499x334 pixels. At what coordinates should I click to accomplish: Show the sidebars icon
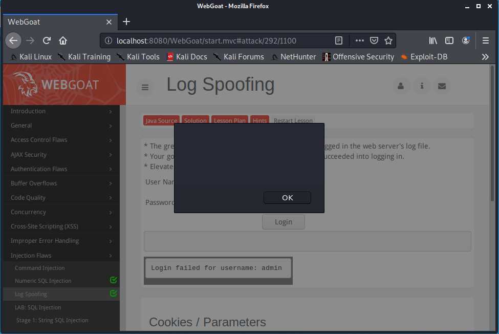tap(449, 41)
